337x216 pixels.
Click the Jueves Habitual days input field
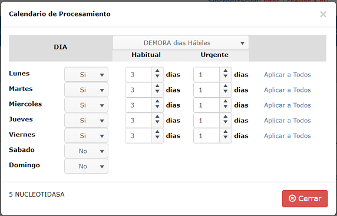tap(138, 120)
